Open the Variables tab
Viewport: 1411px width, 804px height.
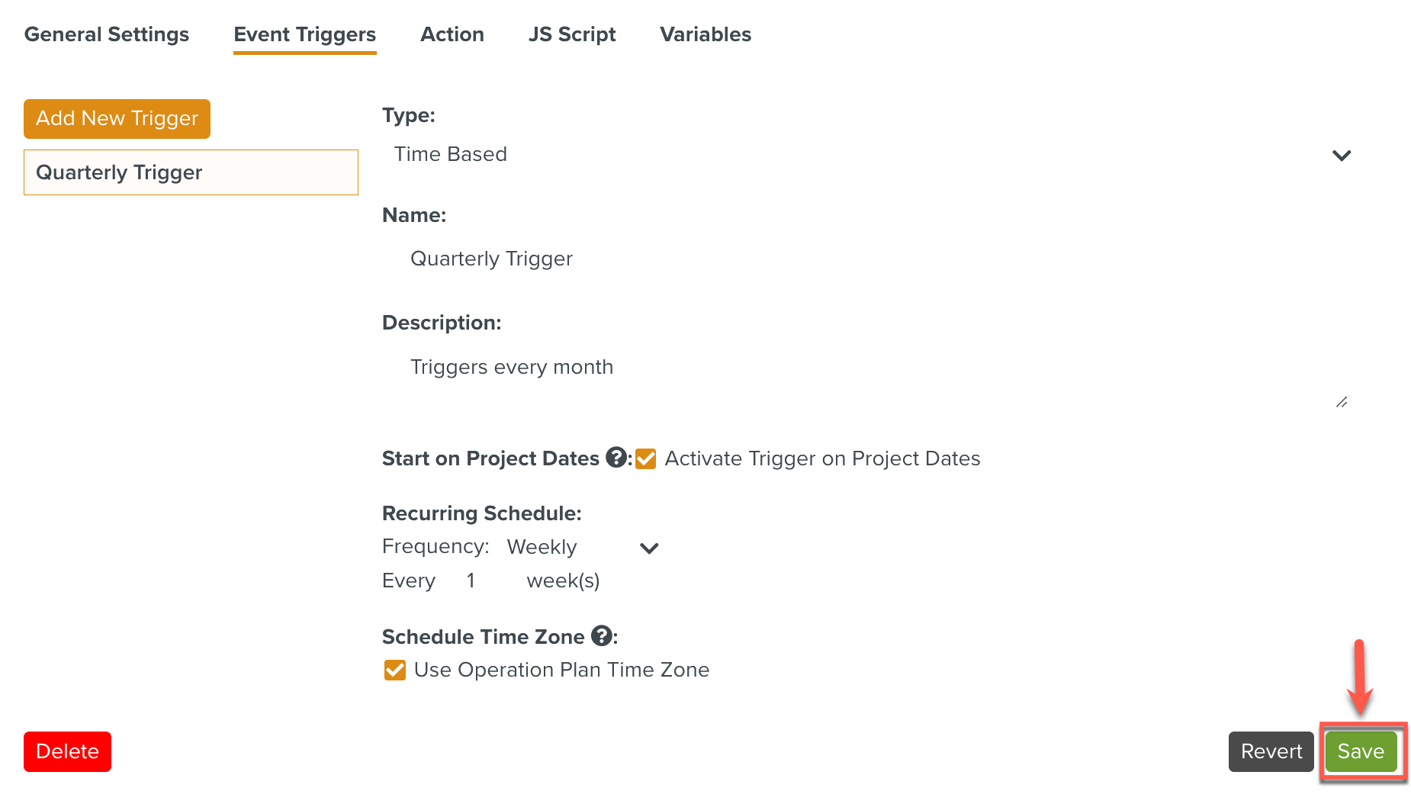(705, 34)
